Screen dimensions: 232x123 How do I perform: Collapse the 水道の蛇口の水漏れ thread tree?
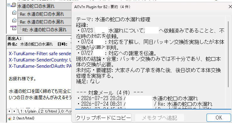(8, 5)
